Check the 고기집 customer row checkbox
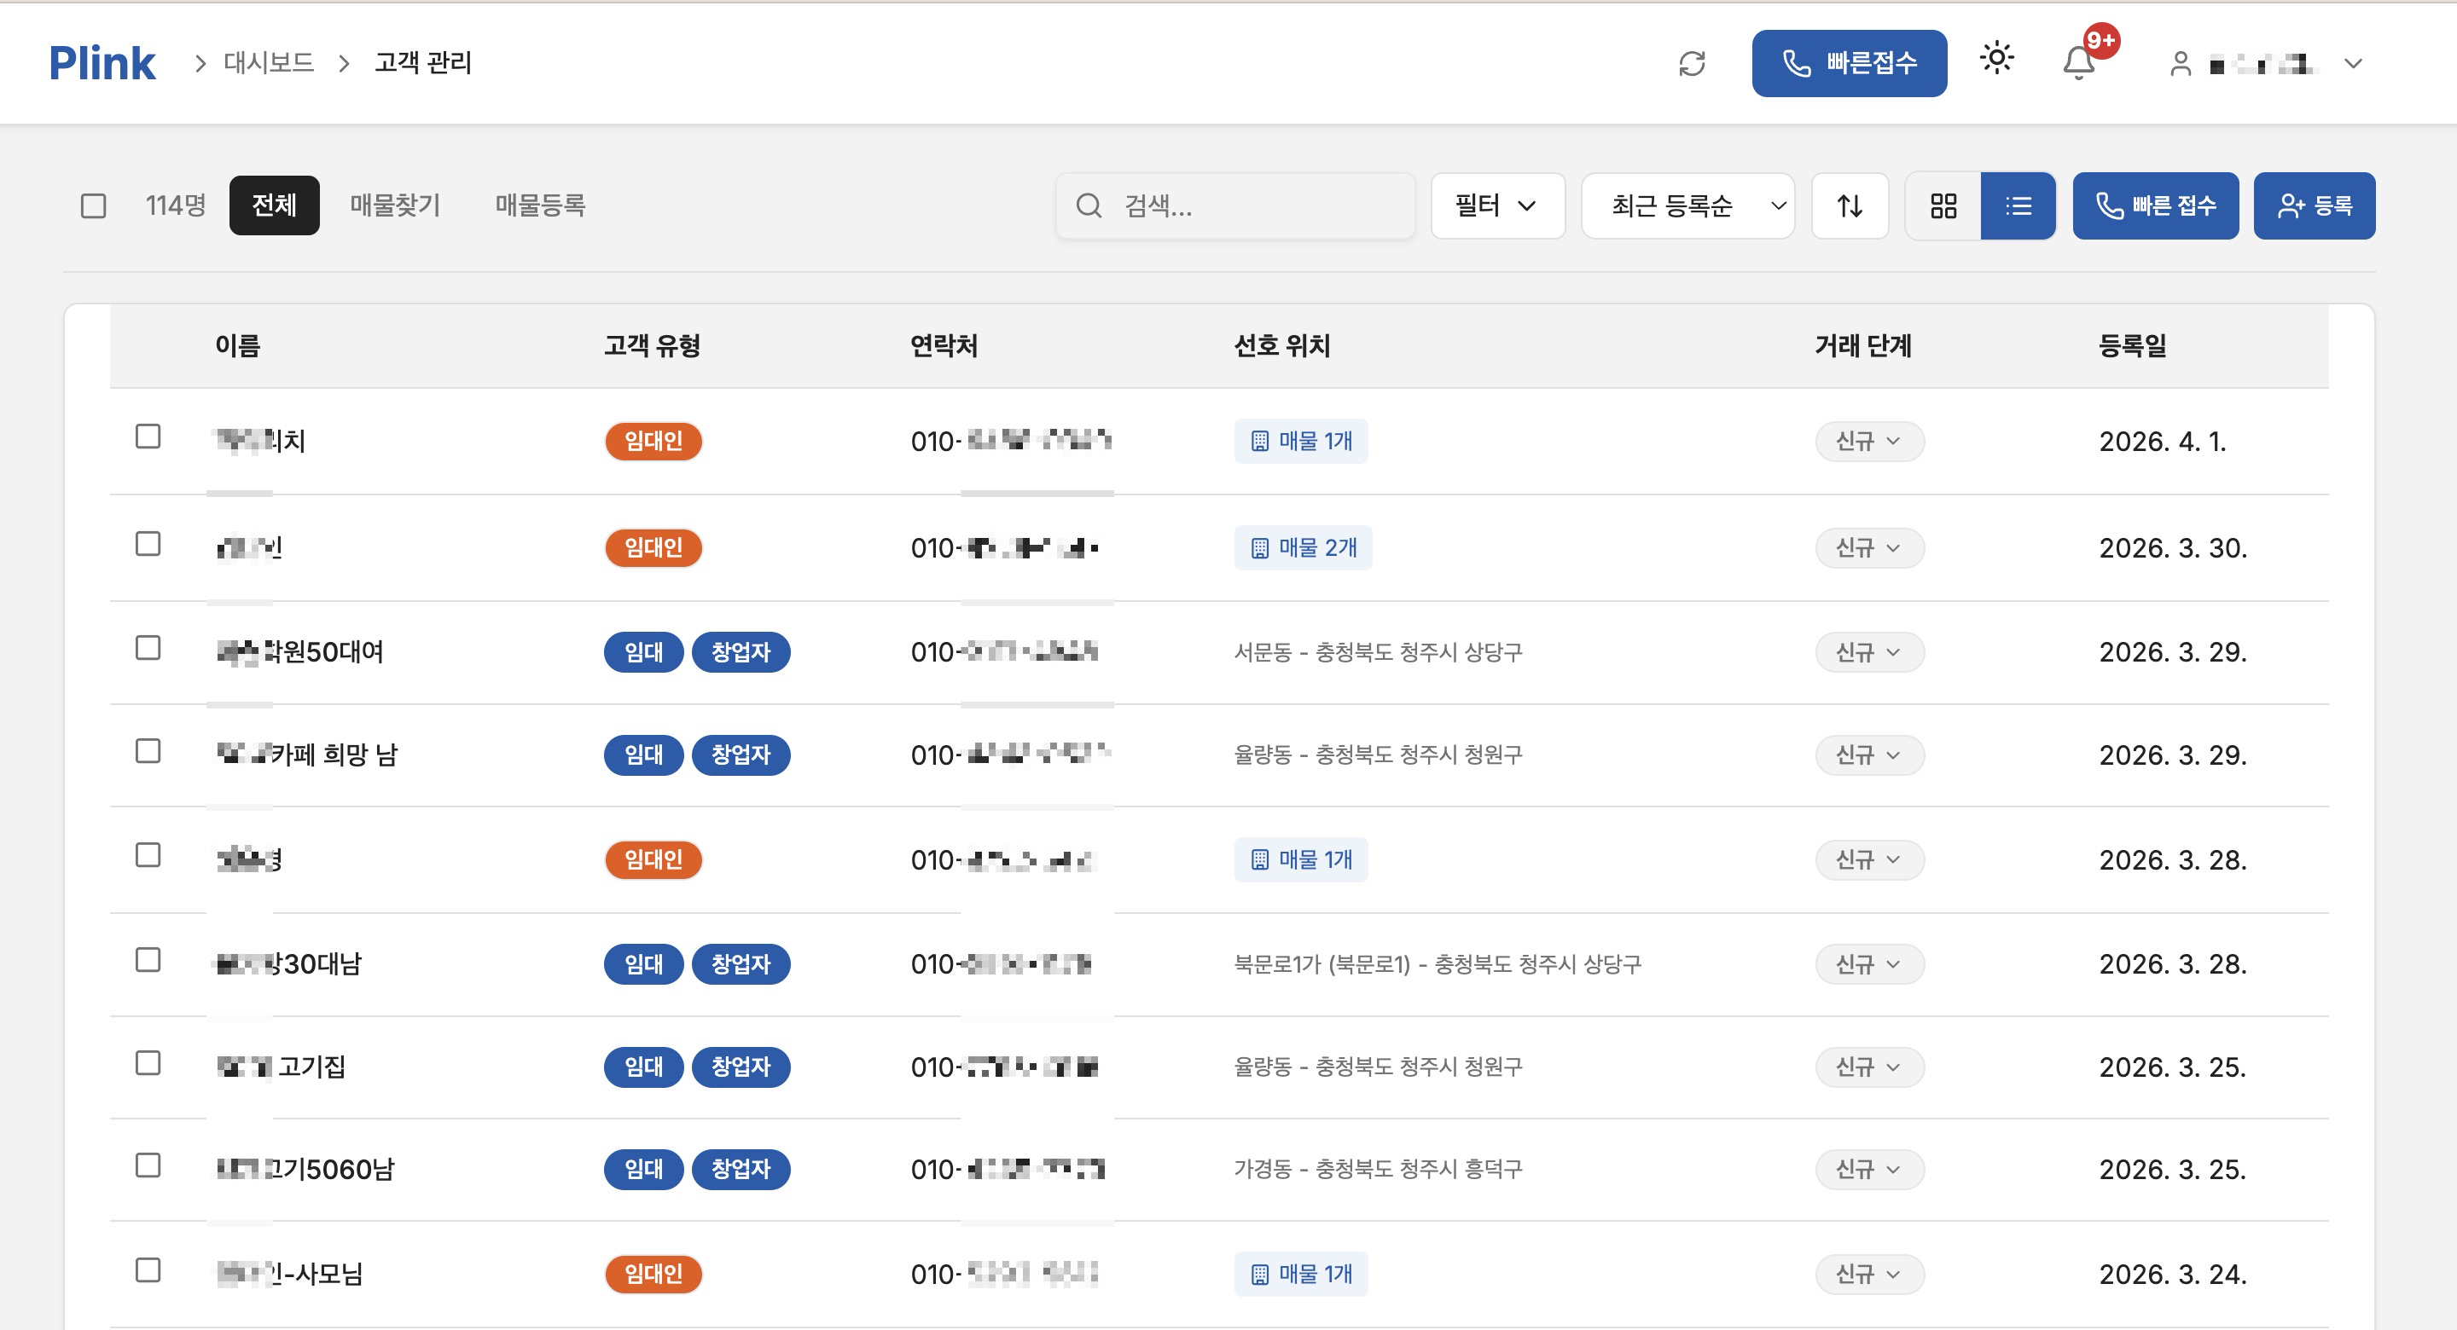Viewport: 2457px width, 1330px height. coord(148,1063)
